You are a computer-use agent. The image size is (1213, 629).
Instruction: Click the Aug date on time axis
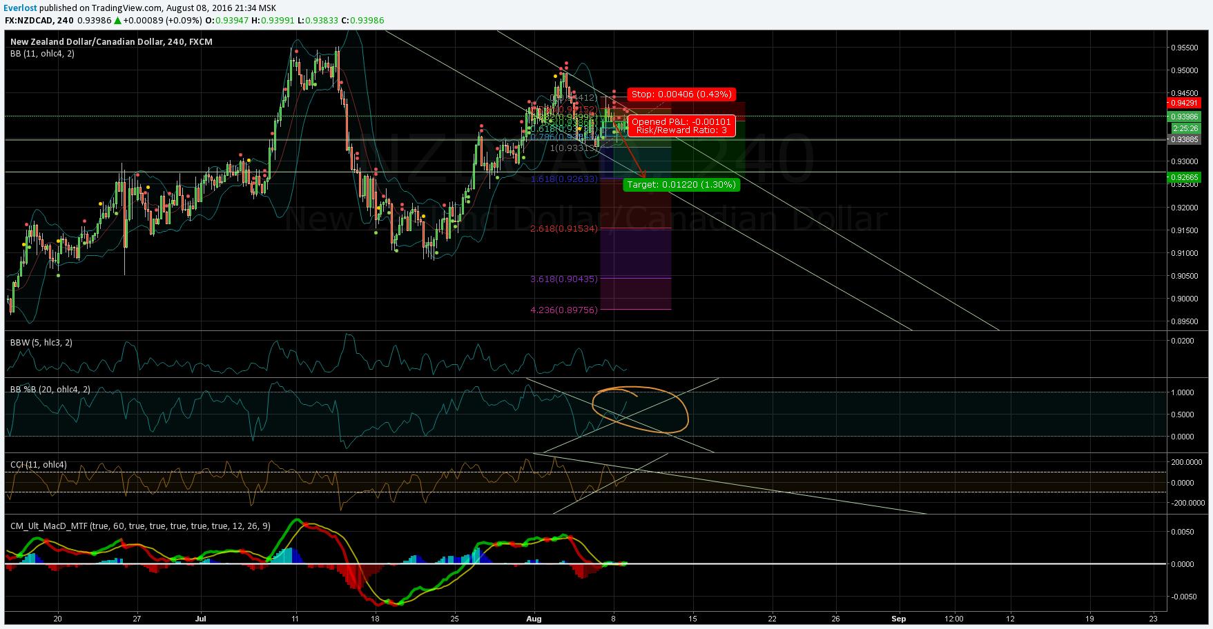(534, 619)
